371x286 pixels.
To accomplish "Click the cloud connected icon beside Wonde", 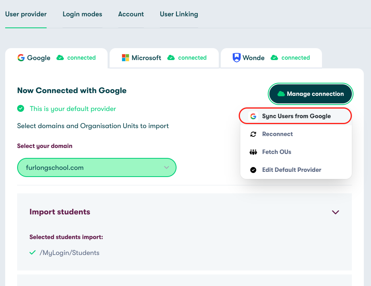I will coord(274,58).
